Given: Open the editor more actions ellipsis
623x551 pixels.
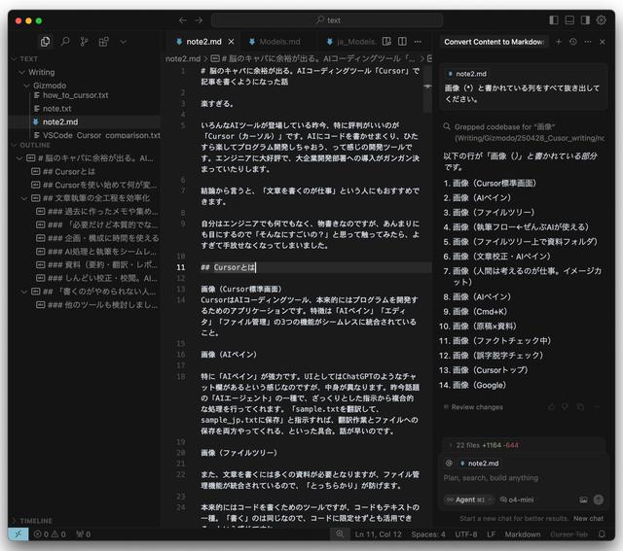Looking at the screenshot, I should point(418,42).
